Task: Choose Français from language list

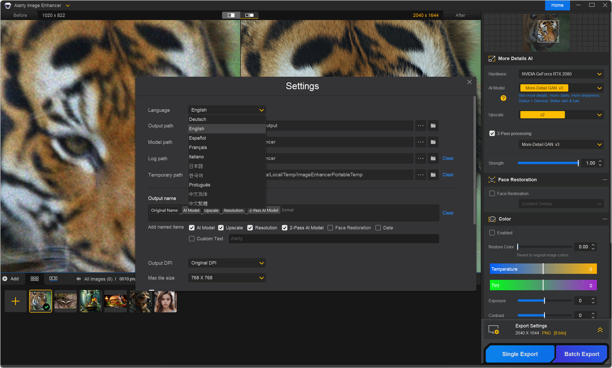Action: 198,147
